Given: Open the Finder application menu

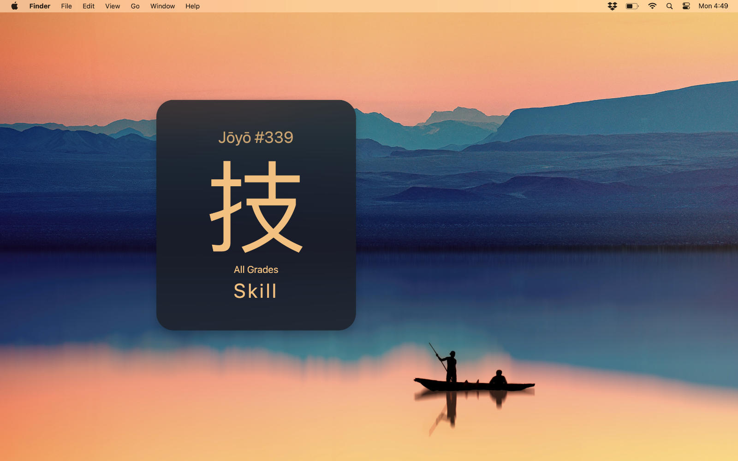Looking at the screenshot, I should (40, 6).
